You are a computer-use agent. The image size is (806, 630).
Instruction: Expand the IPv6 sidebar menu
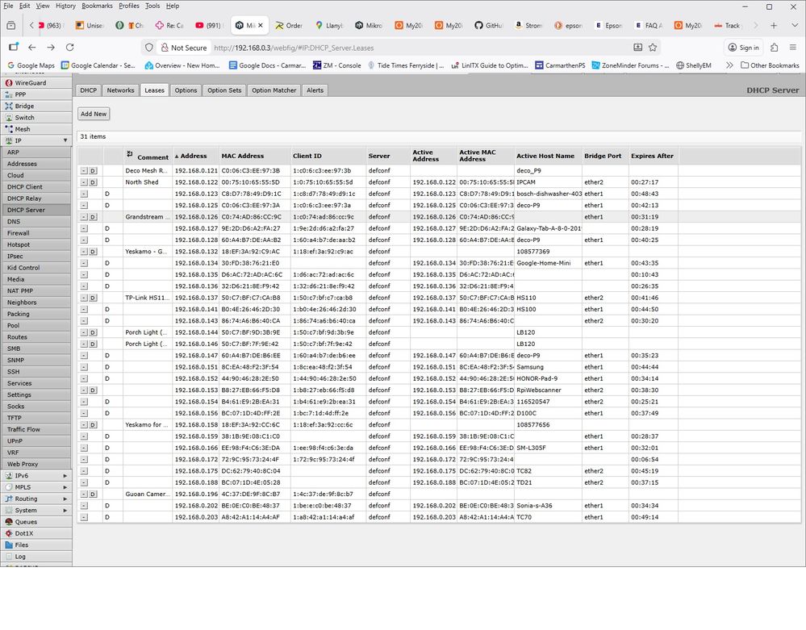coord(23,476)
